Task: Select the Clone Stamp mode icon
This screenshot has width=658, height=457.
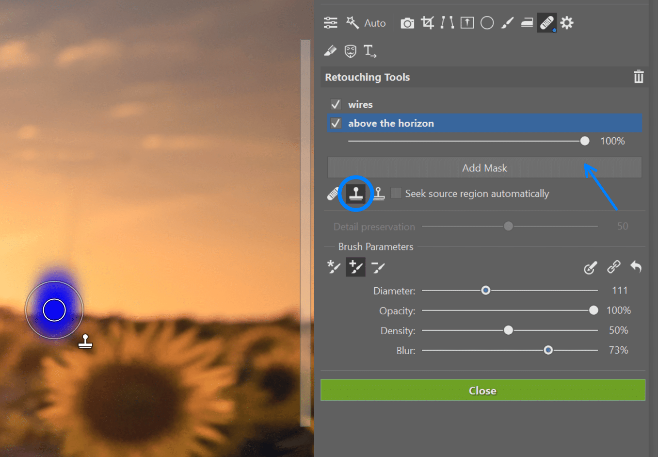Action: click(356, 194)
